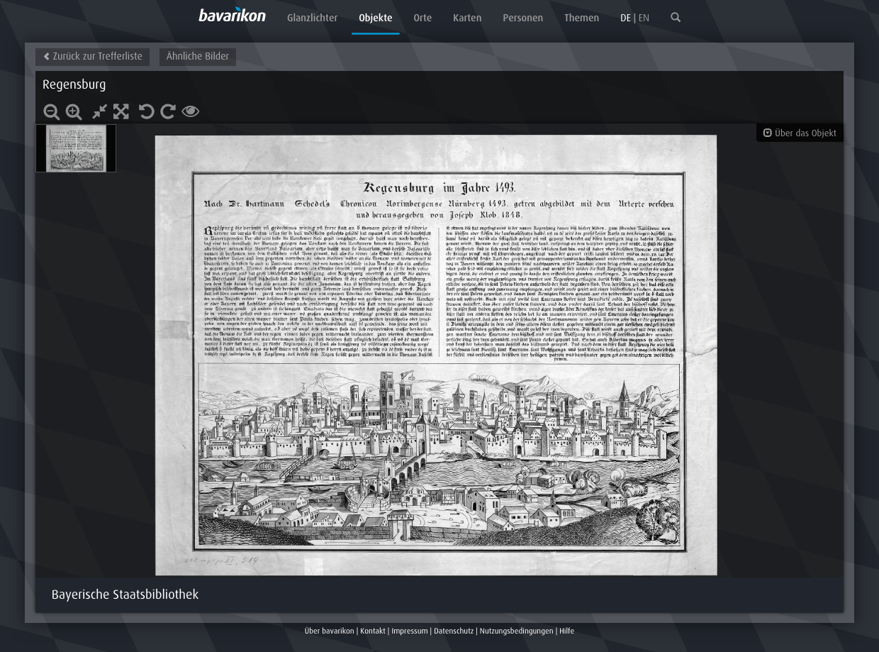Viewport: 879px width, 652px height.
Task: Switch language to EN
Action: [x=644, y=18]
